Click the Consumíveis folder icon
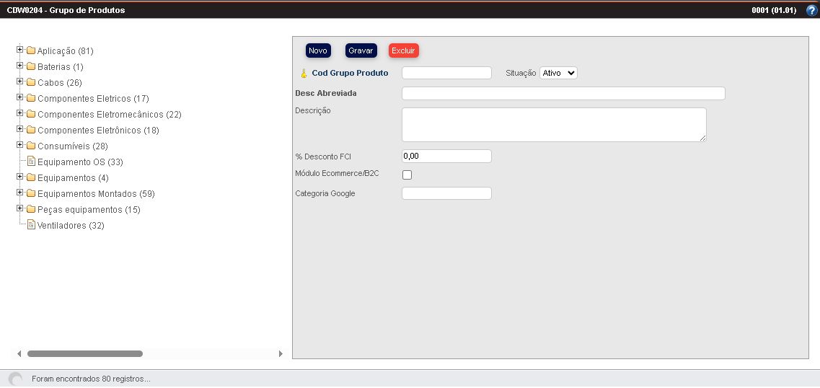 coord(31,146)
